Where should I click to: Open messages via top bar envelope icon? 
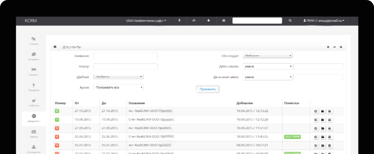(223, 21)
